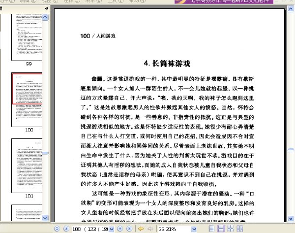Screen dimensions: 295x233
Task: Click the page number field showing 100
Action: click(90, 229)
